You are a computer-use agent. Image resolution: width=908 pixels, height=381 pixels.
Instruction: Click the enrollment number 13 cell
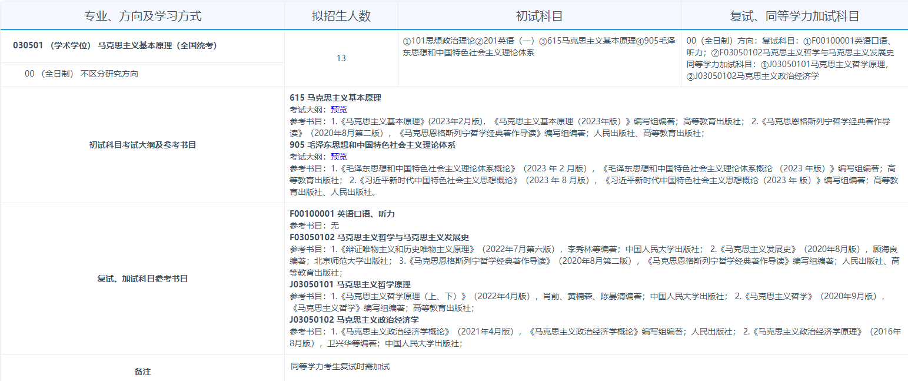click(341, 58)
